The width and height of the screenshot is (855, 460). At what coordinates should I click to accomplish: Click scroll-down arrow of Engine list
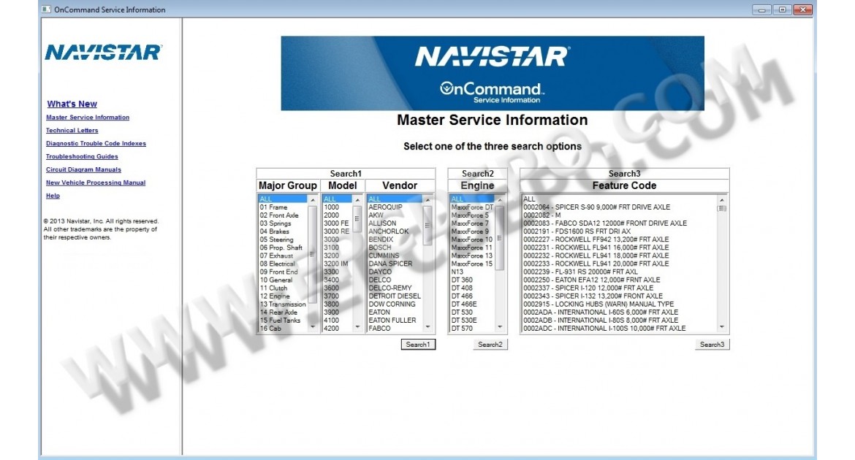[499, 327]
